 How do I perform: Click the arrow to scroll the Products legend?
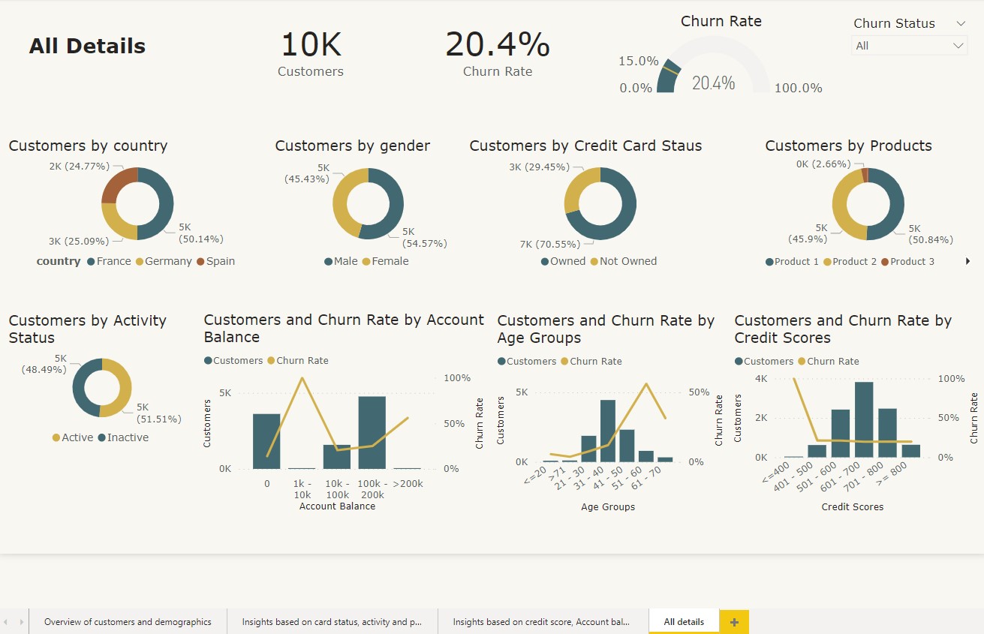pyautogui.click(x=968, y=261)
